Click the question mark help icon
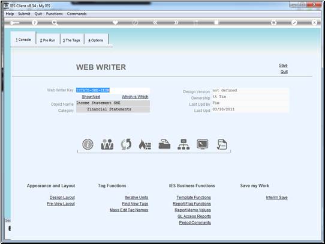Image resolution: width=325 pixels, height=244 pixels. 35,23
